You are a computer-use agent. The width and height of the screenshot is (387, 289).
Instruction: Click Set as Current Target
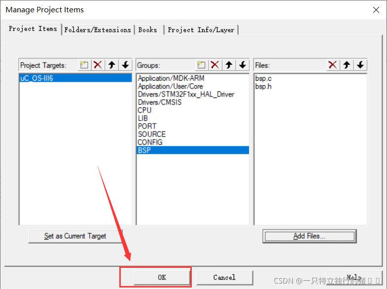(75, 236)
